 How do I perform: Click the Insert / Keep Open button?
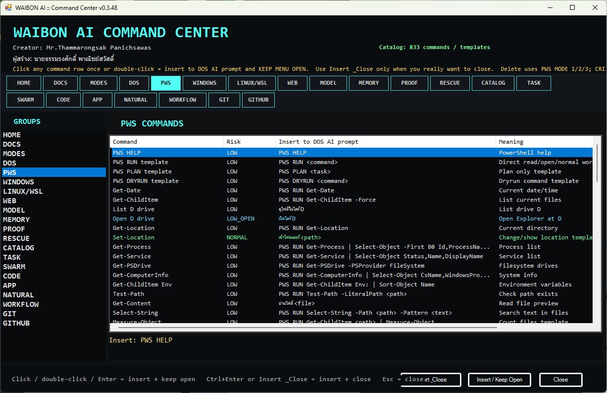tap(500, 380)
